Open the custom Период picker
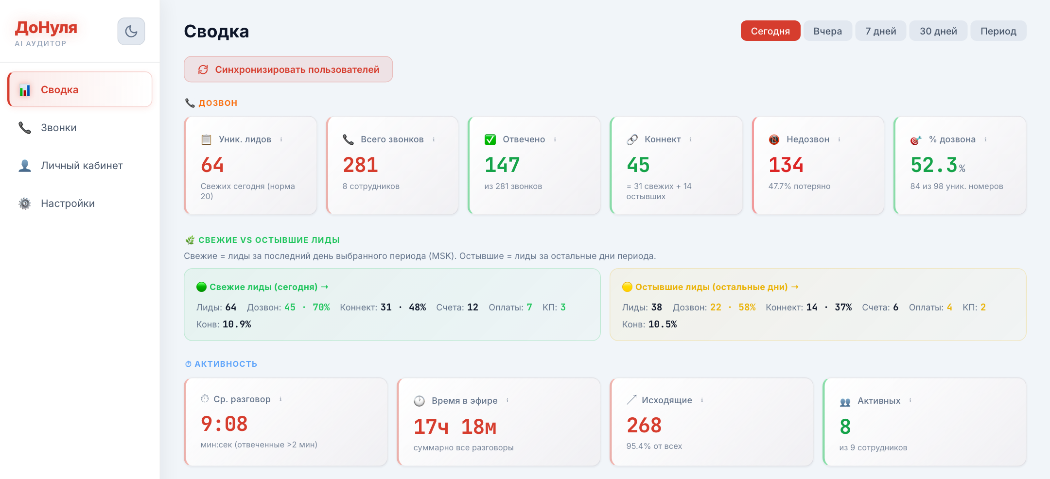The width and height of the screenshot is (1050, 479). point(998,31)
